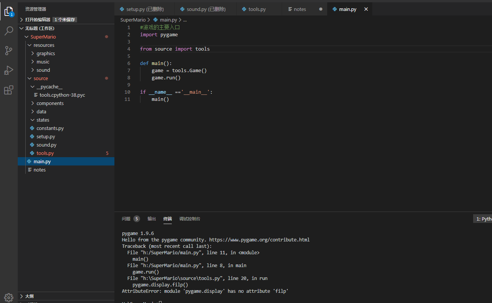Screen dimensions: 492x303
Task: Open the Source Control view icon
Action: 9,51
